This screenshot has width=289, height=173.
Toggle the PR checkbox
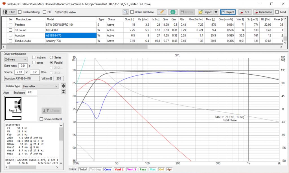(44, 12)
